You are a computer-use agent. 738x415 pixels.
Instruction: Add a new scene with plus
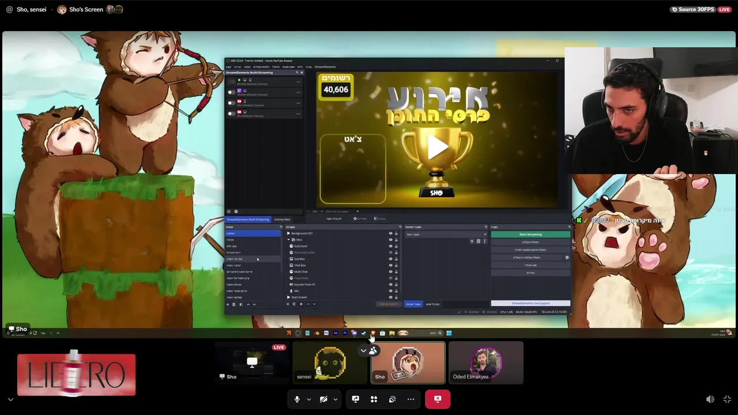click(228, 304)
